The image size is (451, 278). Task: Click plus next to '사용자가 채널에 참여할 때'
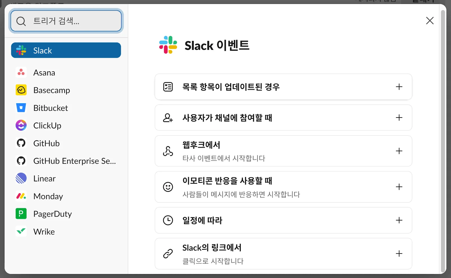[x=399, y=117]
